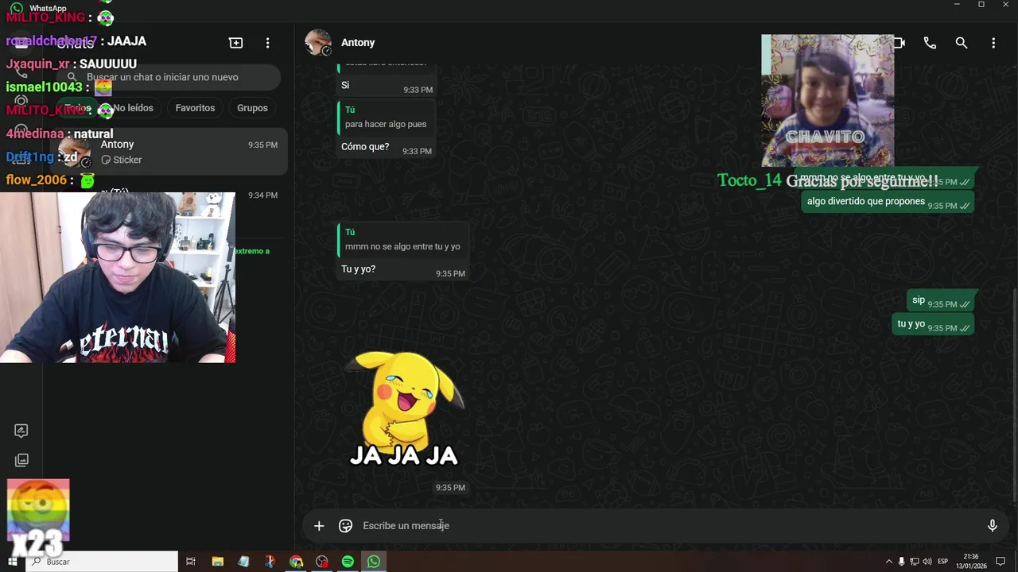
Task: Click the quoted 'mmm no se algo entre tu y yo'
Action: click(402, 240)
